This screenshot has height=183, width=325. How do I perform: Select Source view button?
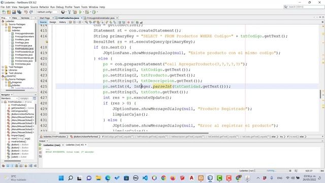pos(43,22)
